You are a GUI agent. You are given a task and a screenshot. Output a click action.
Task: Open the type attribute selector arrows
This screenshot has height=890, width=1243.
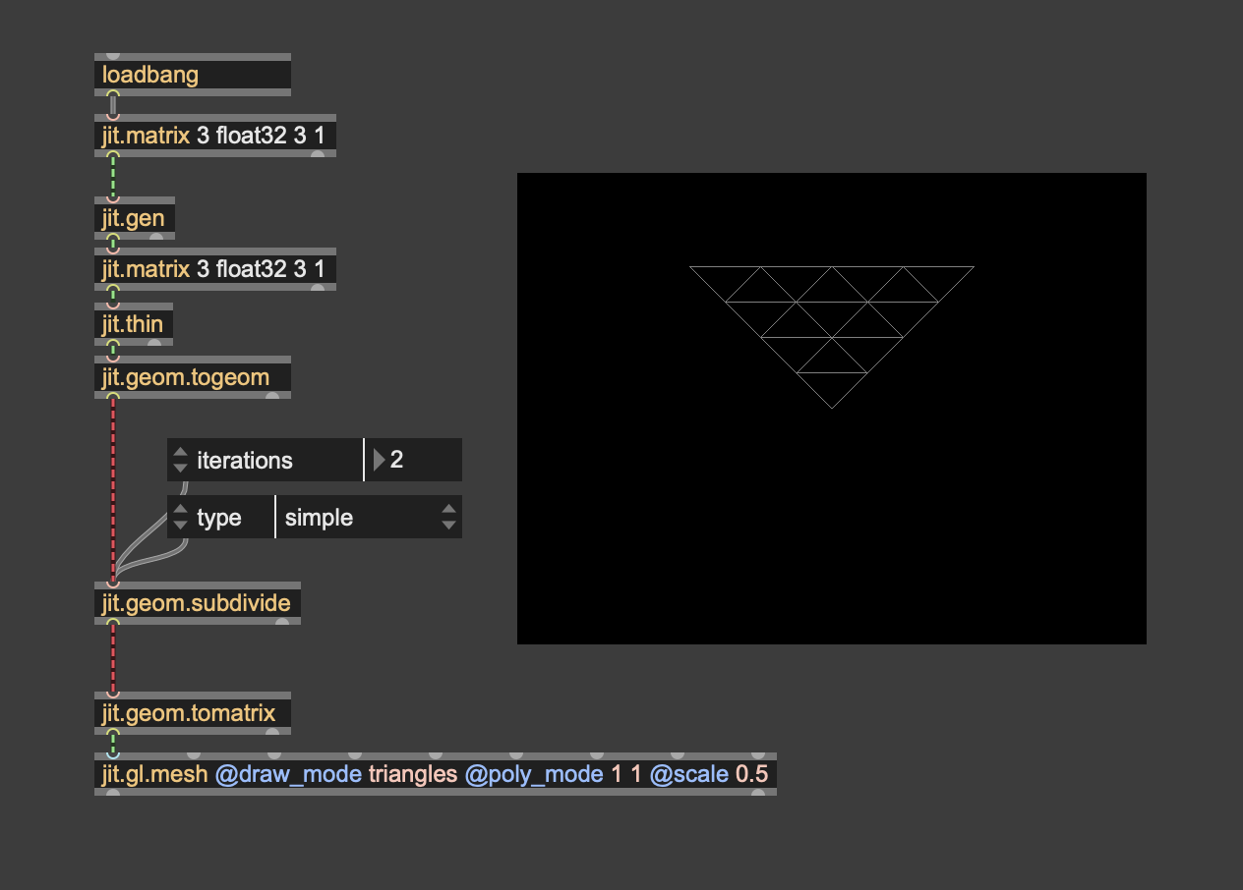pos(180,517)
